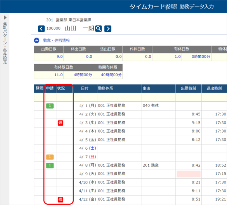Select the 確認 column header
The width and height of the screenshot is (227, 205).
tap(39, 88)
